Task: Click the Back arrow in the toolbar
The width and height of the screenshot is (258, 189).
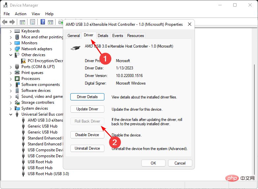Action: pos(5,22)
